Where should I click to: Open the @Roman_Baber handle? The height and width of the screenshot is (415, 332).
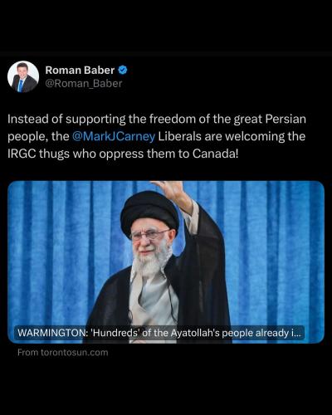(x=83, y=84)
